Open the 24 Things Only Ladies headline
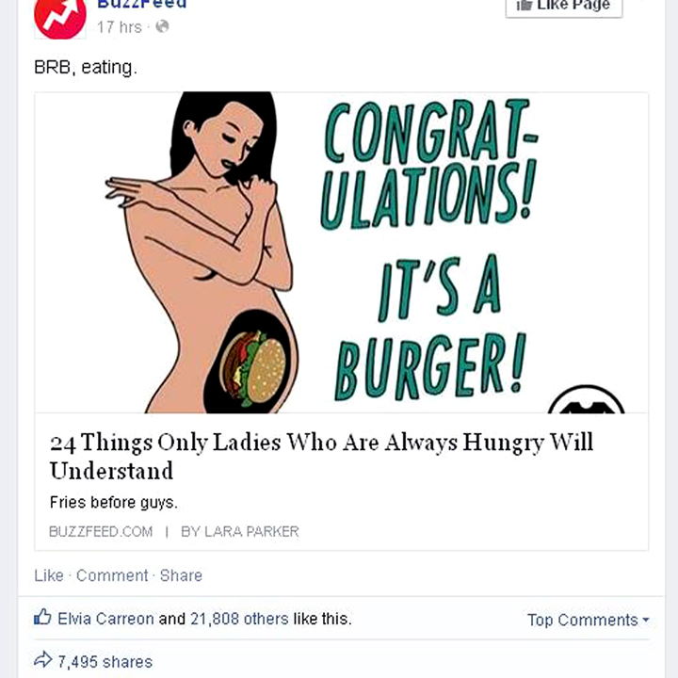 click(x=321, y=456)
